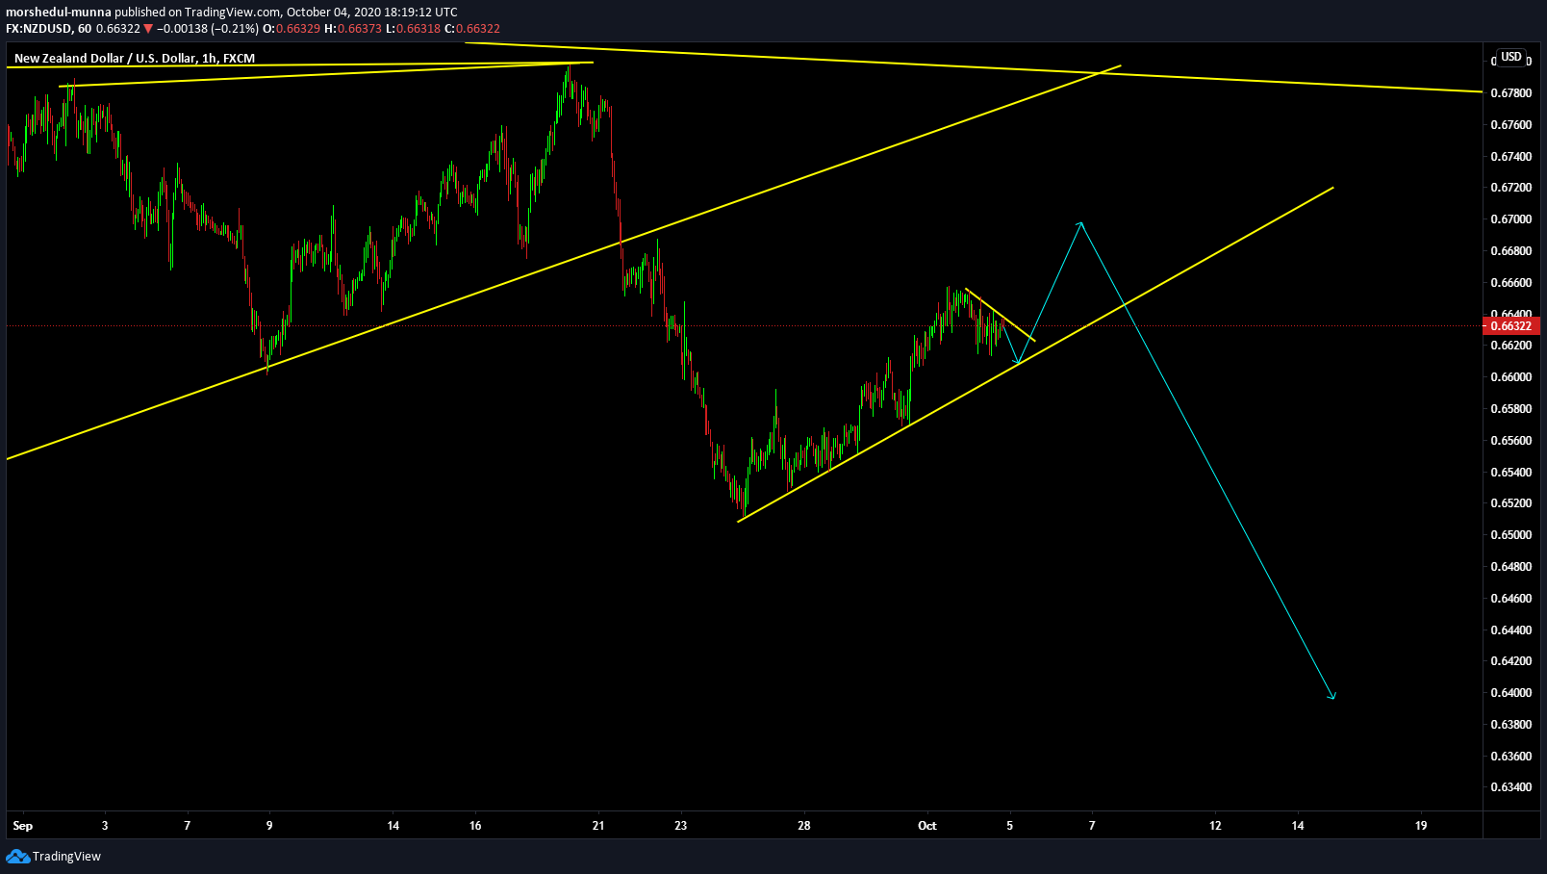
Task: Click the 21 date label on time axis
Action: [x=598, y=826]
